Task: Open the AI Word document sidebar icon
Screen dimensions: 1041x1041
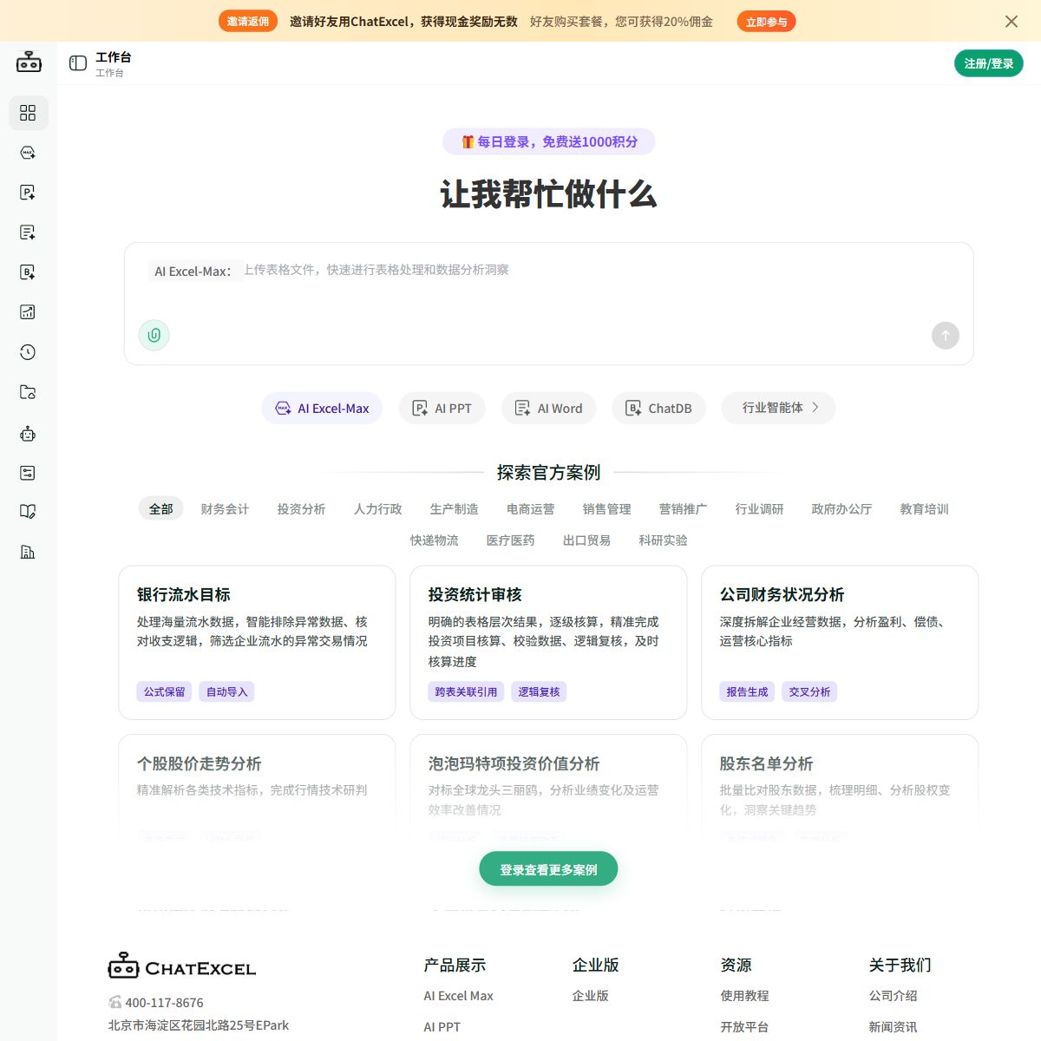Action: pyautogui.click(x=28, y=232)
